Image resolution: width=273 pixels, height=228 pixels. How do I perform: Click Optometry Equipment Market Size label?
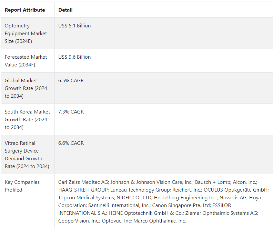coord(26,34)
